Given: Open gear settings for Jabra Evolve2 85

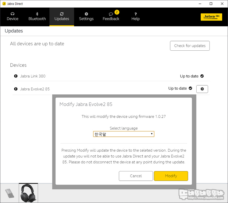Looking at the screenshot, I should [x=202, y=89].
